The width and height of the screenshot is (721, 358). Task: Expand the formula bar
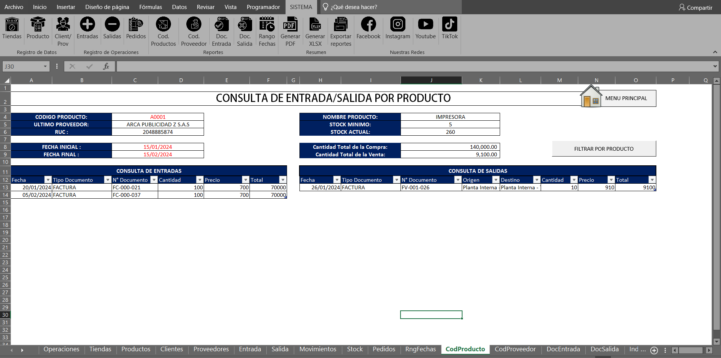[715, 66]
